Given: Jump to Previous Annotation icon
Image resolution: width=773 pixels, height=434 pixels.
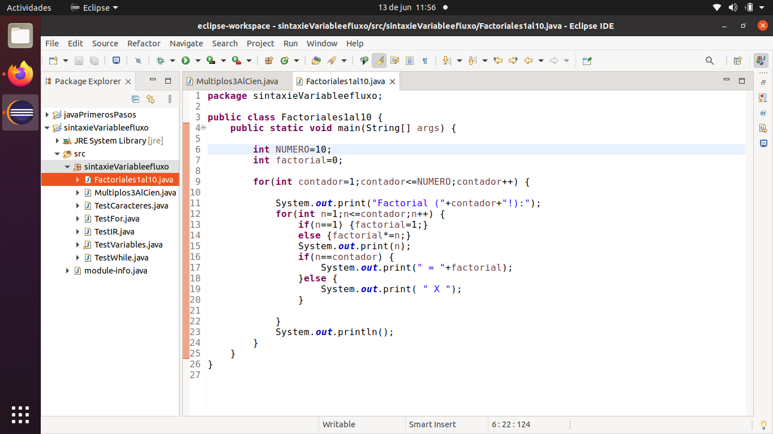Looking at the screenshot, I should point(472,60).
